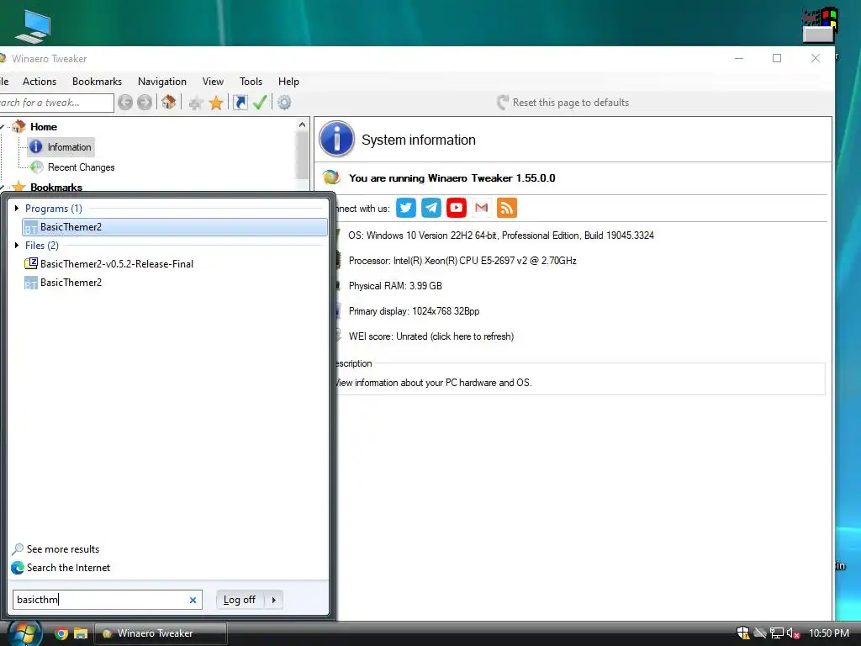Open bookmarks with the gold star icon

(216, 103)
